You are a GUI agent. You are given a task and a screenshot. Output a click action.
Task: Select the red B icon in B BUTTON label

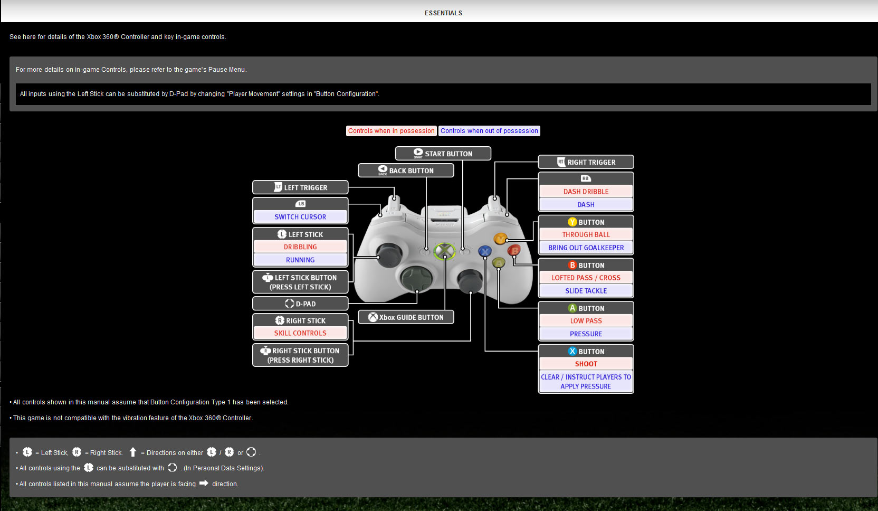572,265
